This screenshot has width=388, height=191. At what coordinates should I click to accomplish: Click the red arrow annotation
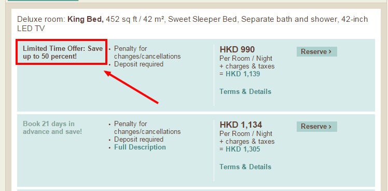click(x=131, y=87)
